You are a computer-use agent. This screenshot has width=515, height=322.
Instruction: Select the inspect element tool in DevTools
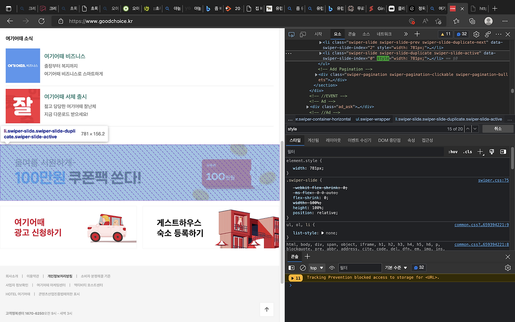(291, 34)
